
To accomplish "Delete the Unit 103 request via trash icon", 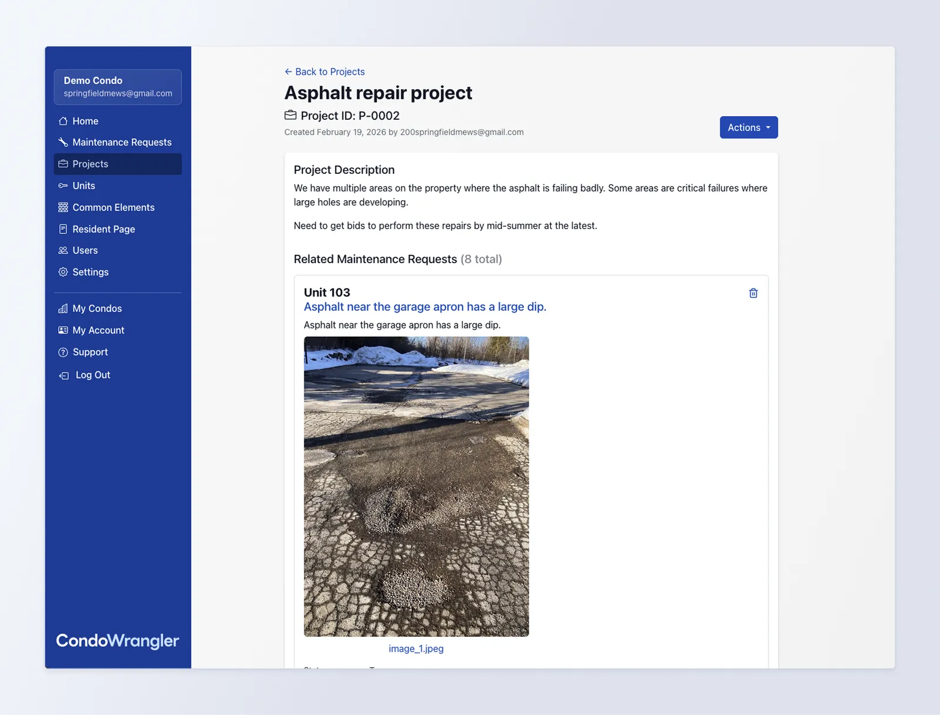I will (753, 293).
